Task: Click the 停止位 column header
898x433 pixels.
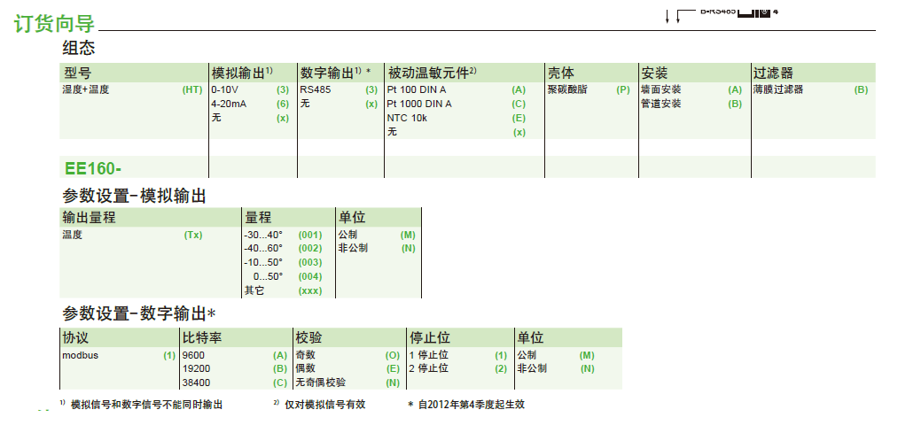Action: tap(430, 337)
